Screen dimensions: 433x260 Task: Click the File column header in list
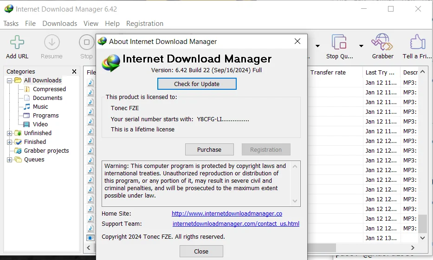click(91, 73)
